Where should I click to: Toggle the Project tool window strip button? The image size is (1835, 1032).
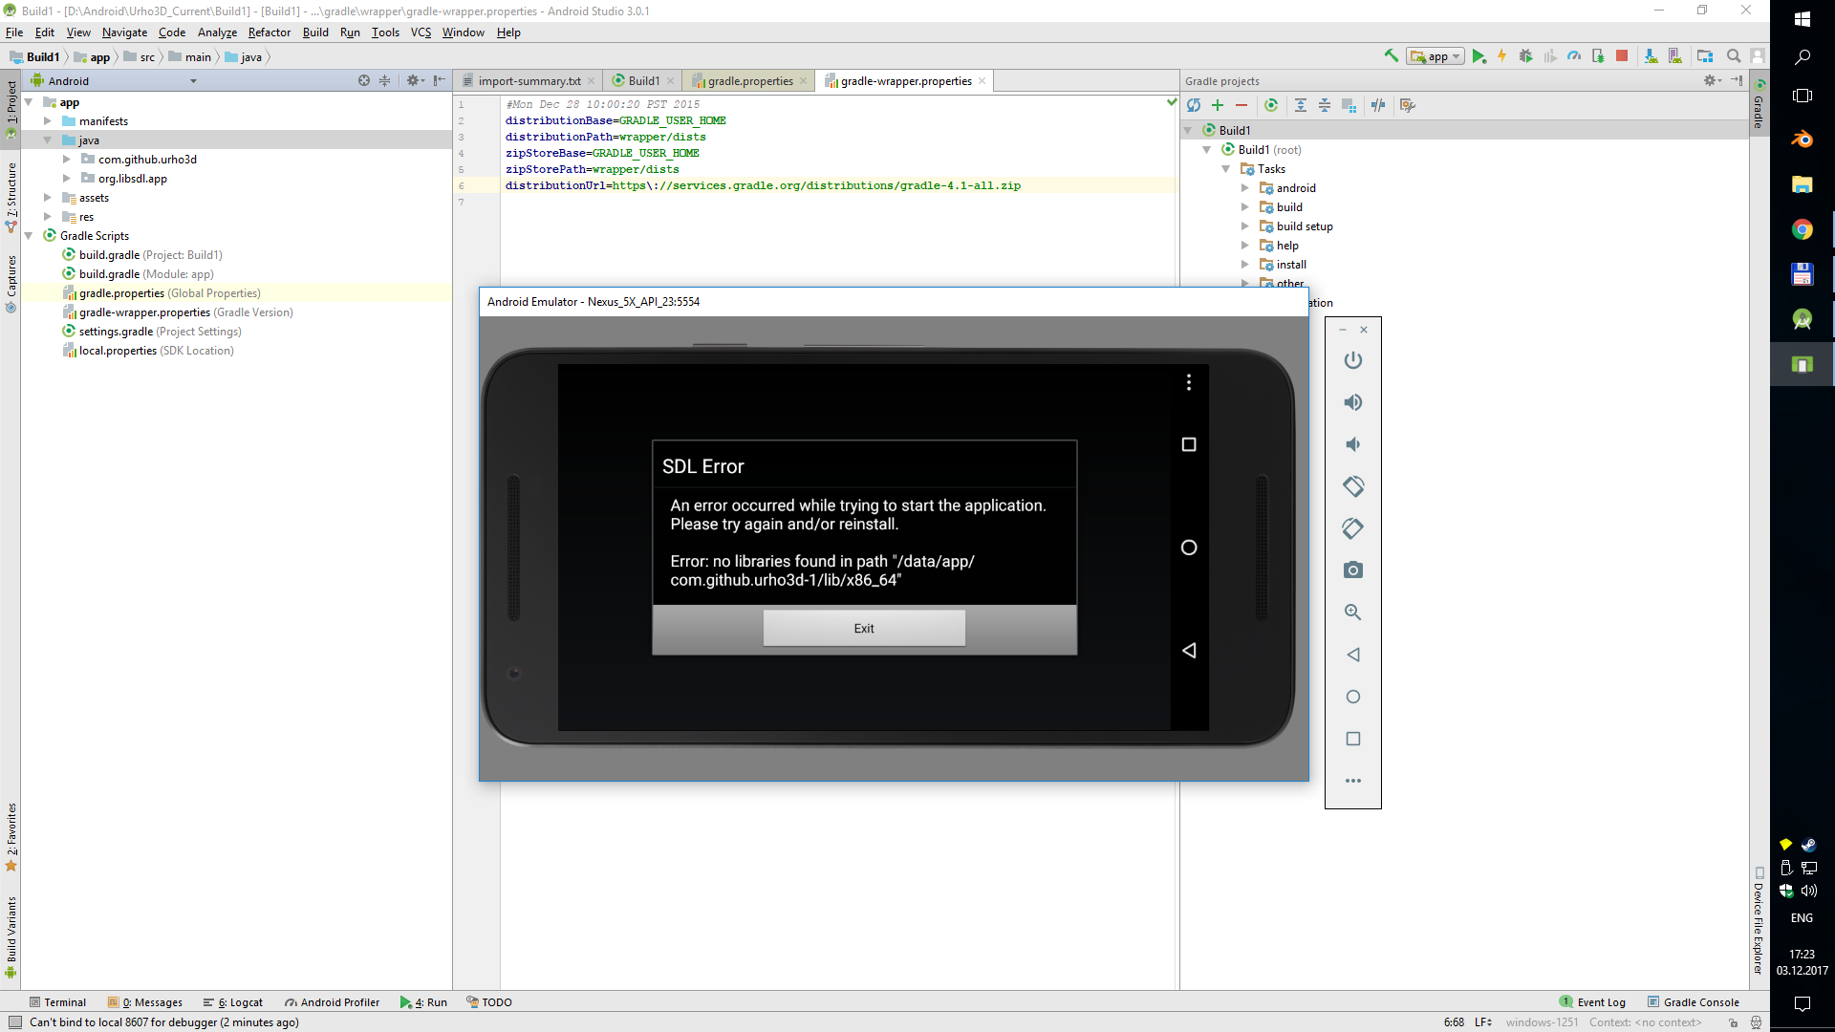point(11,108)
